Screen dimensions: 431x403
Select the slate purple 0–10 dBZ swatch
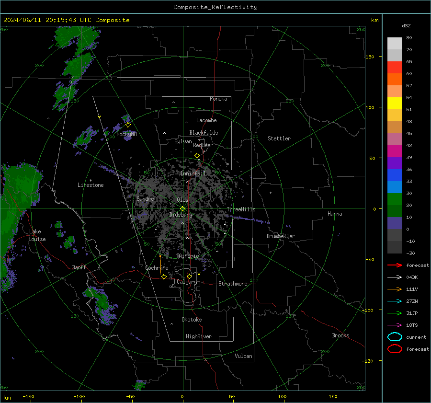coord(395,223)
